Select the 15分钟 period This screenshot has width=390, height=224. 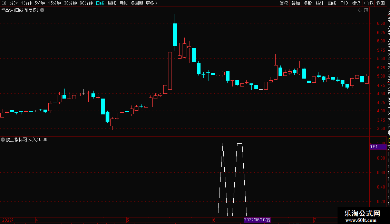pos(54,3)
